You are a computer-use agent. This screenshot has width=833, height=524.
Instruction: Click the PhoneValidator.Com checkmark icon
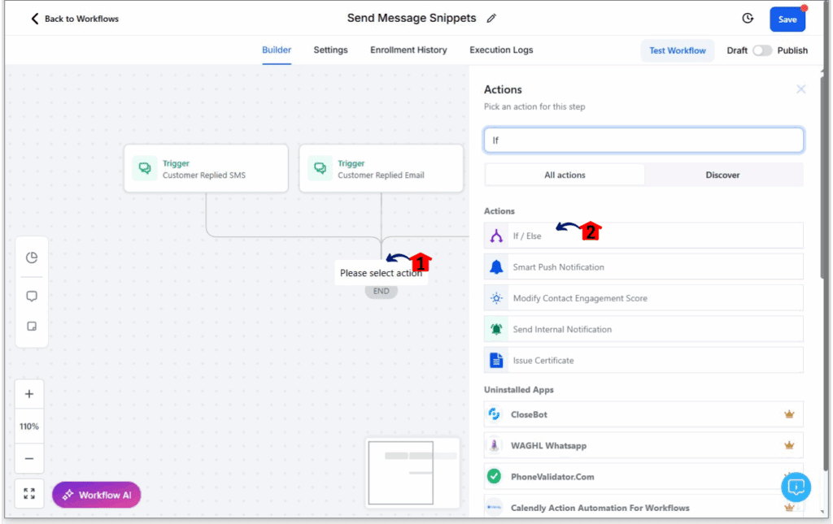pos(495,476)
